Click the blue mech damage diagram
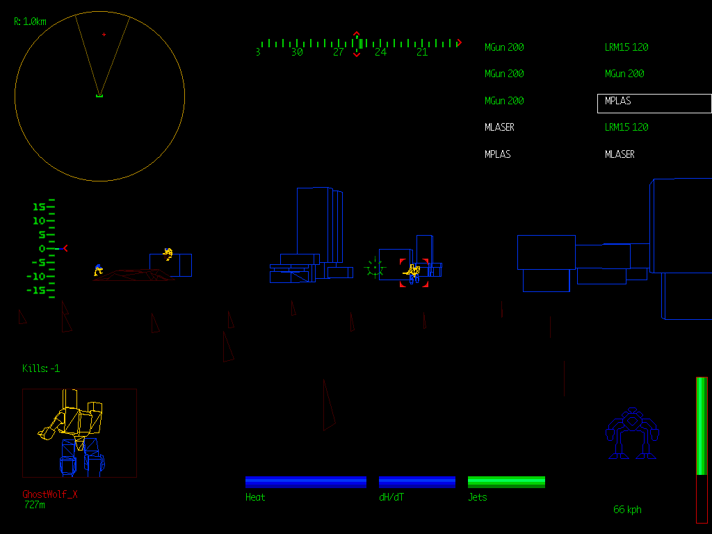This screenshot has height=534, width=712. [631, 434]
